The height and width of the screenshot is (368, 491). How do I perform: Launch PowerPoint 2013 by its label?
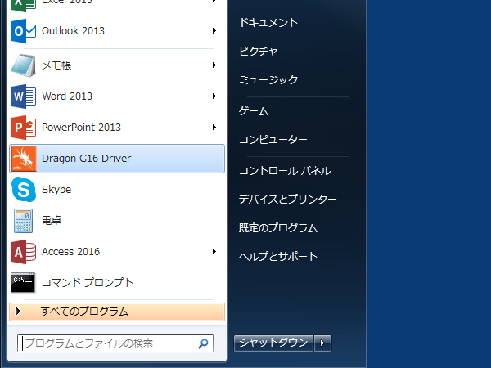pos(81,127)
